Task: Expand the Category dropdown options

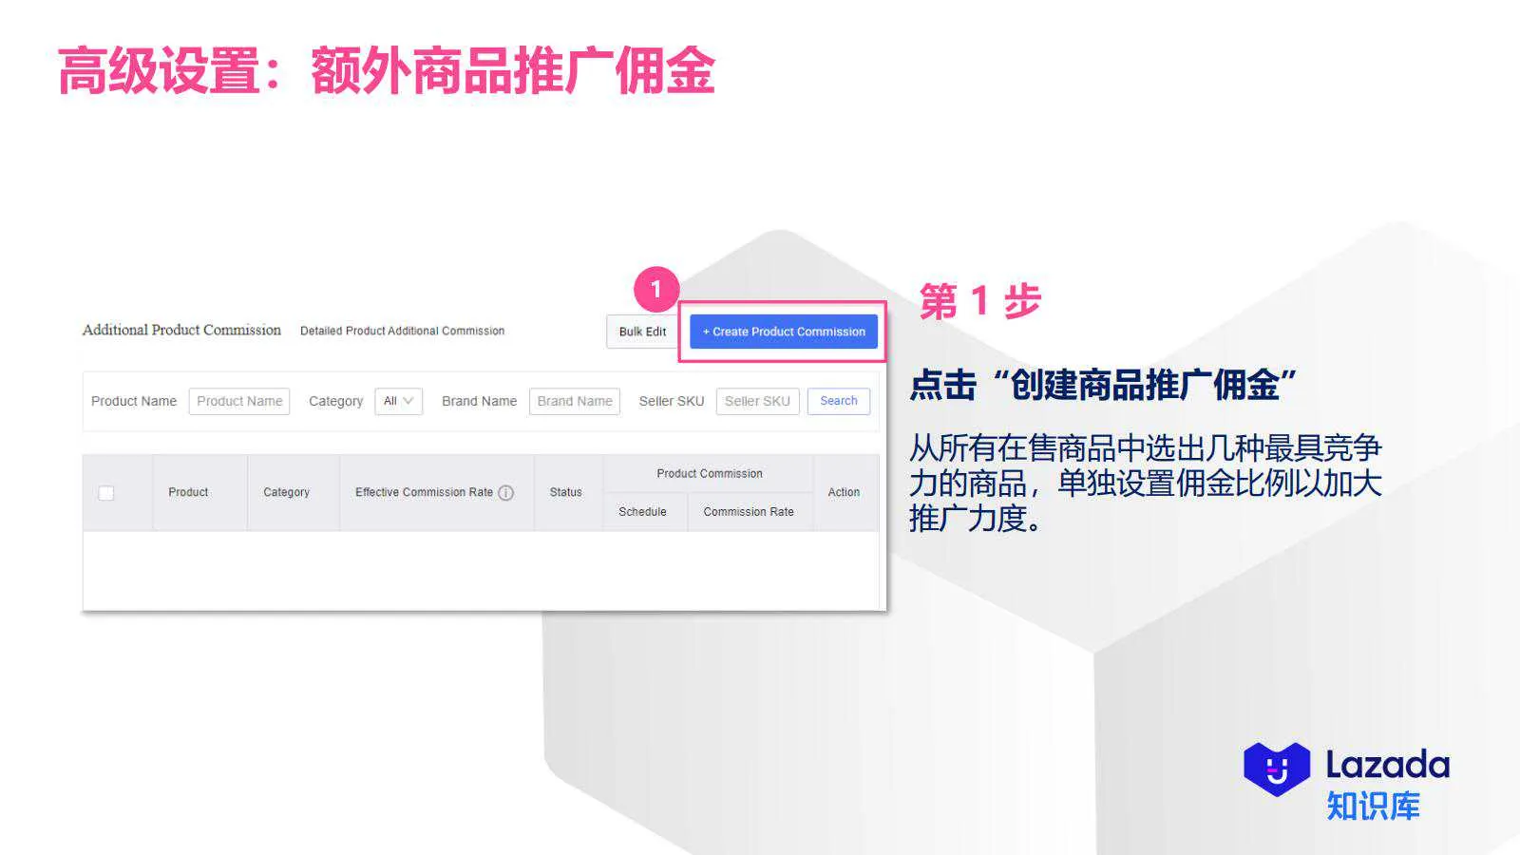Action: point(398,401)
